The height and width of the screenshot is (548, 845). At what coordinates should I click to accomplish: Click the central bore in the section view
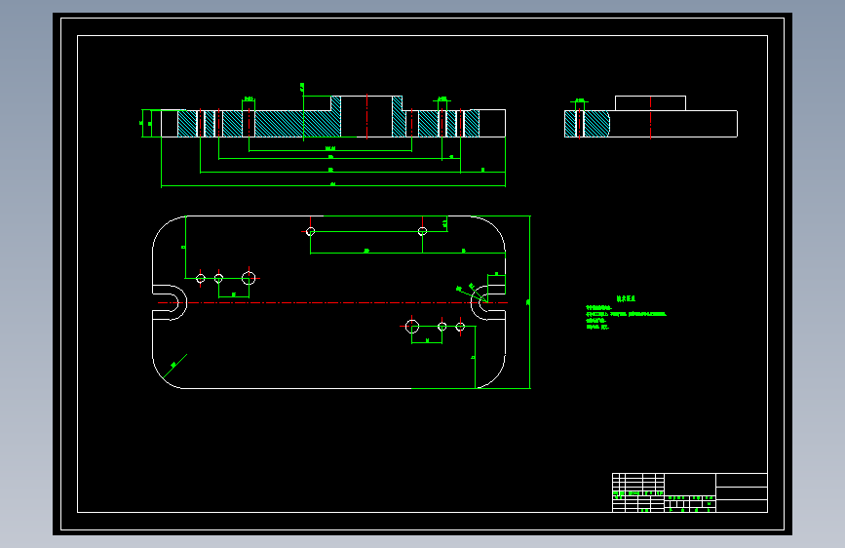tap(366, 116)
